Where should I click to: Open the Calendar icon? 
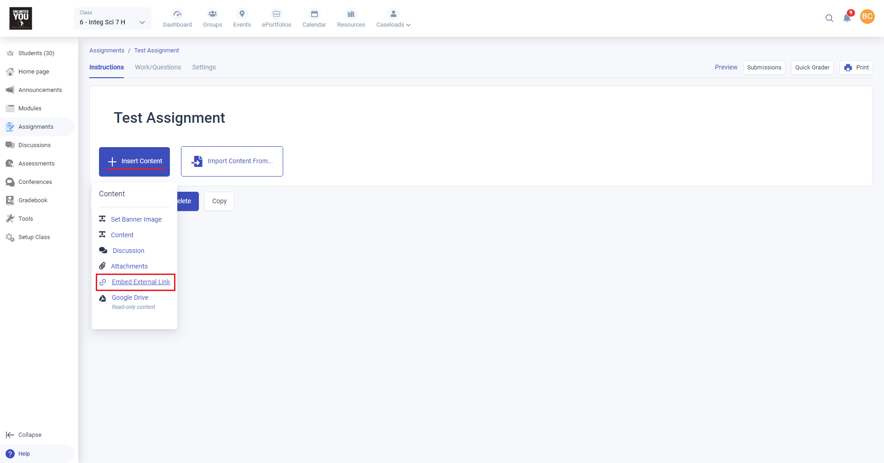(x=314, y=14)
